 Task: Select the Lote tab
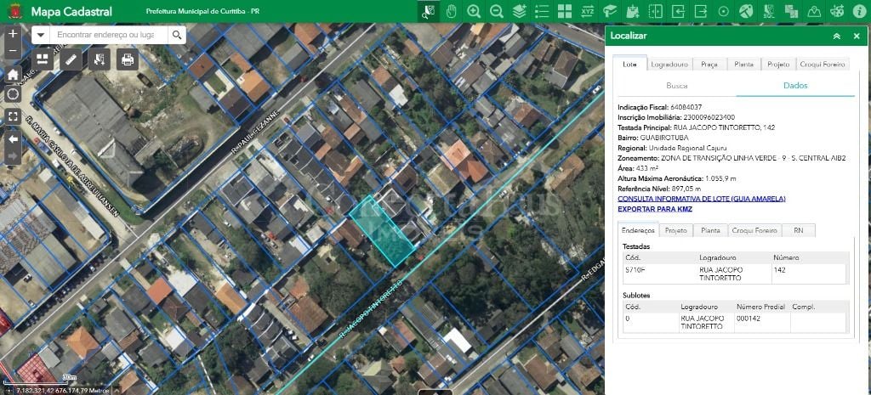pos(630,65)
